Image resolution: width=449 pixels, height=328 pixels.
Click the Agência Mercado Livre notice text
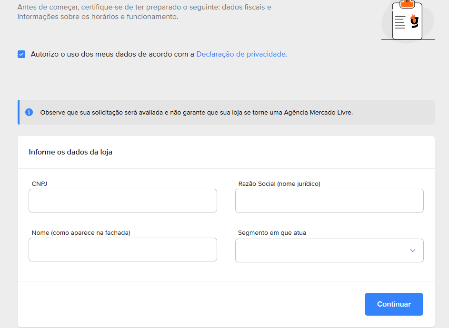pyautogui.click(x=196, y=113)
